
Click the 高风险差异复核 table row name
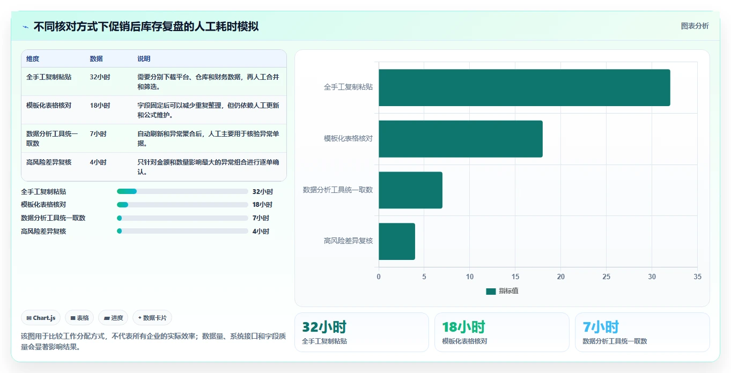pos(49,162)
